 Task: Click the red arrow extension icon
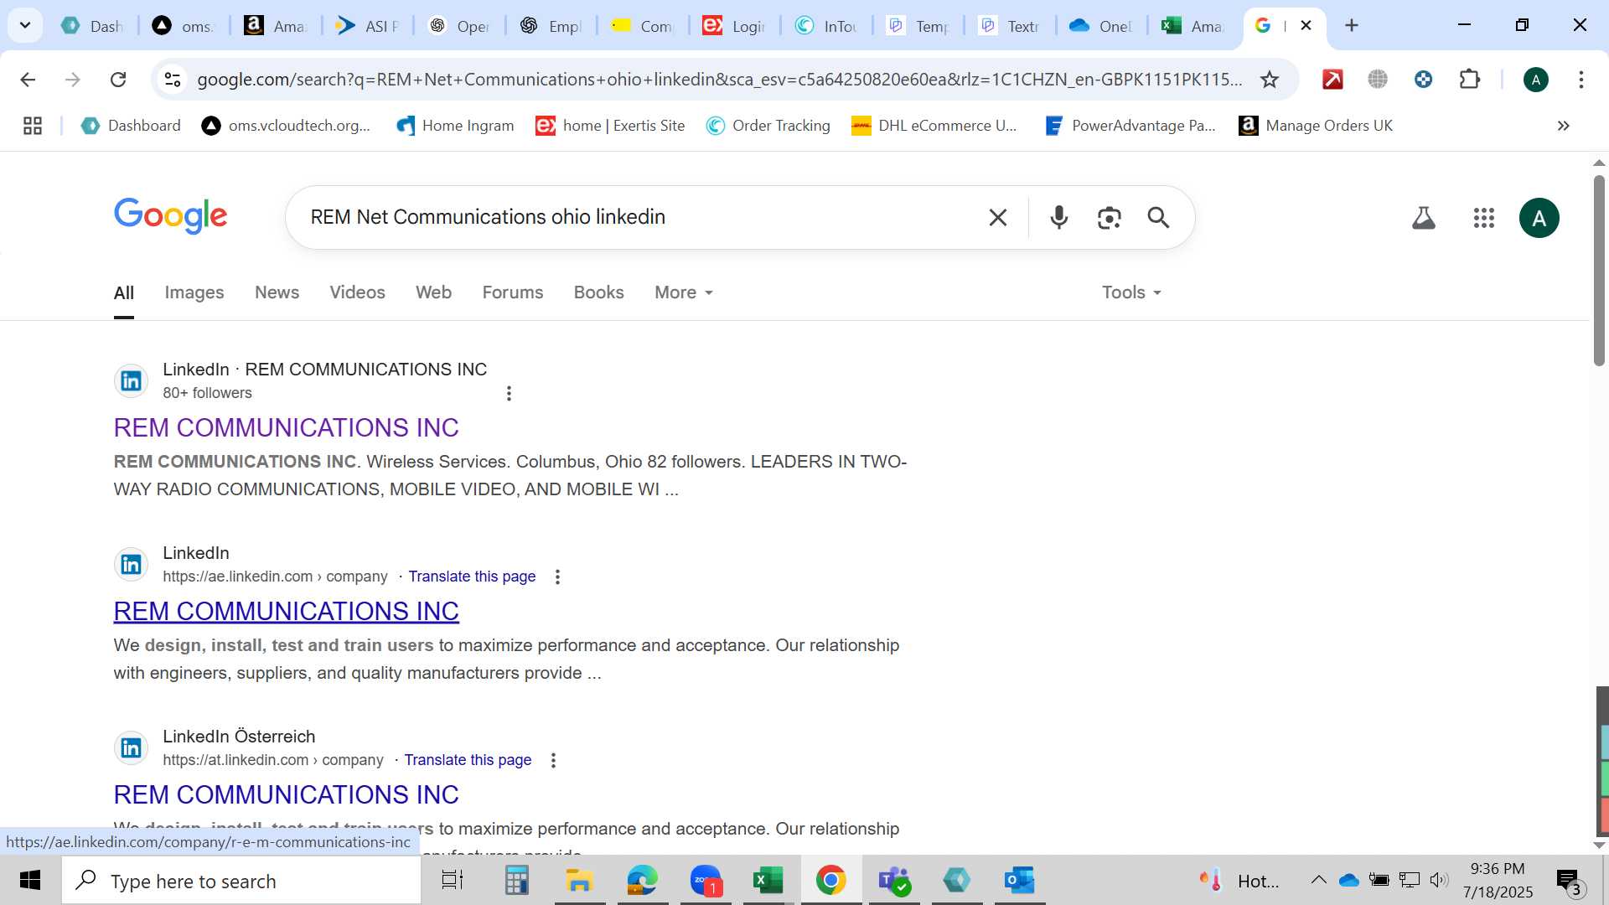(1332, 80)
